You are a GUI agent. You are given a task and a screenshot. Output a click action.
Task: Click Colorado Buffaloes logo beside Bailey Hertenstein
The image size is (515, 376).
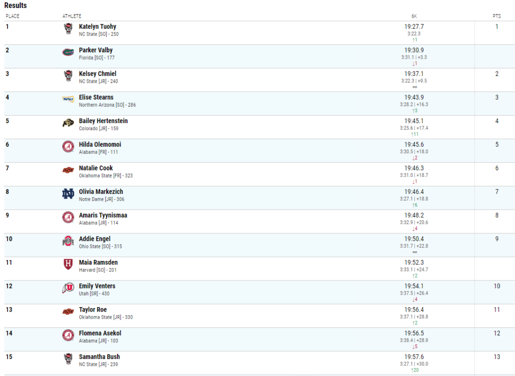click(x=68, y=123)
